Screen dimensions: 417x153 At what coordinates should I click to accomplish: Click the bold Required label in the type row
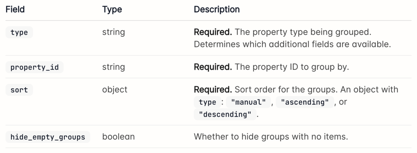[x=213, y=33]
